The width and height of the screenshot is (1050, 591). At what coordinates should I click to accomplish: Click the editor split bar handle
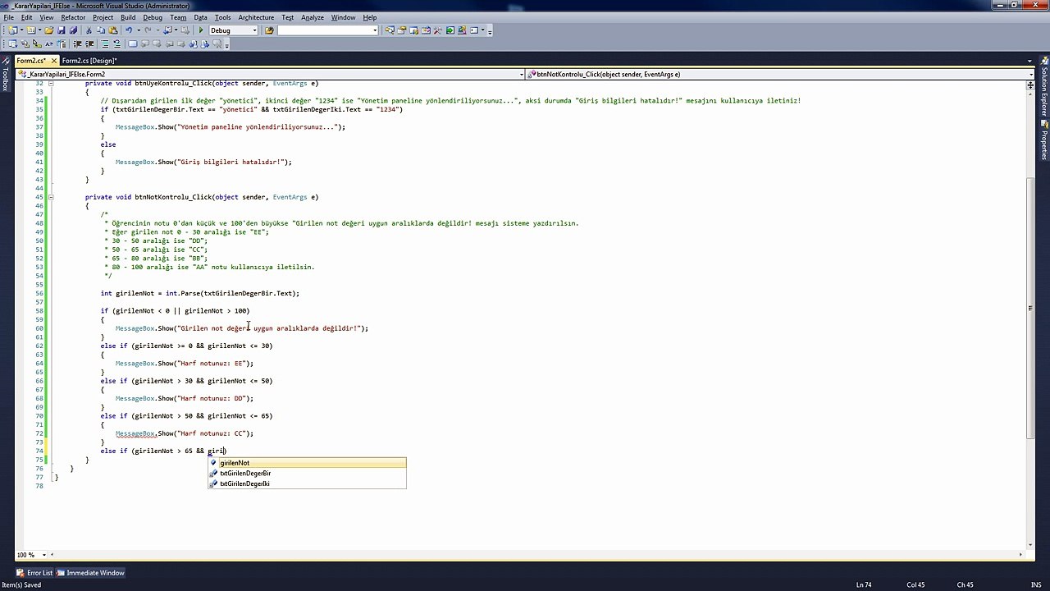coord(1029,84)
